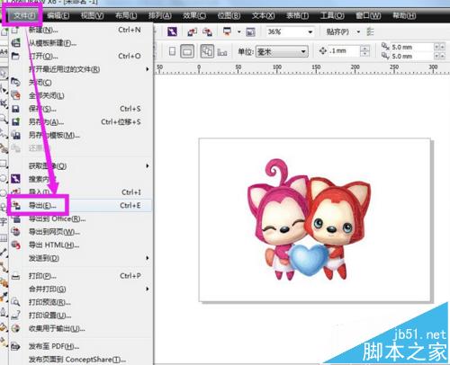The height and width of the screenshot is (365, 450).
Task: Increase the nudge distance stepper
Action: pyautogui.click(x=364, y=49)
